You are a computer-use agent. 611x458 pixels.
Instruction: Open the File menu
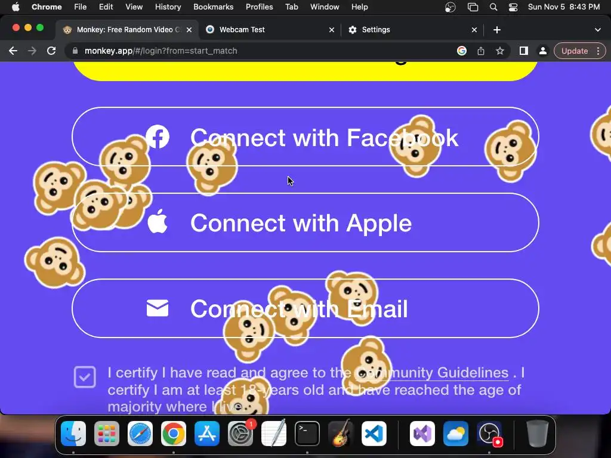click(81, 7)
